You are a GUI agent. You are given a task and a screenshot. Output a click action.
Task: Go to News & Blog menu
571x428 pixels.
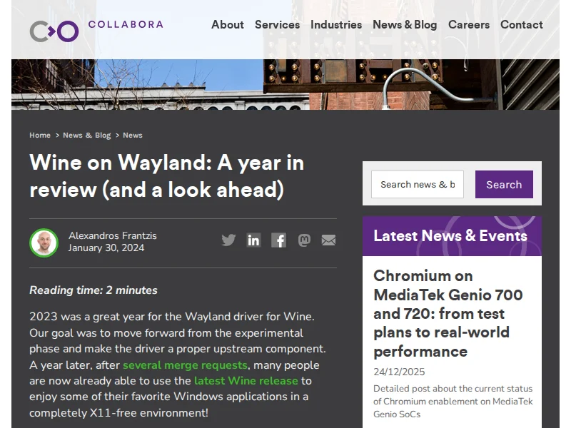click(404, 24)
